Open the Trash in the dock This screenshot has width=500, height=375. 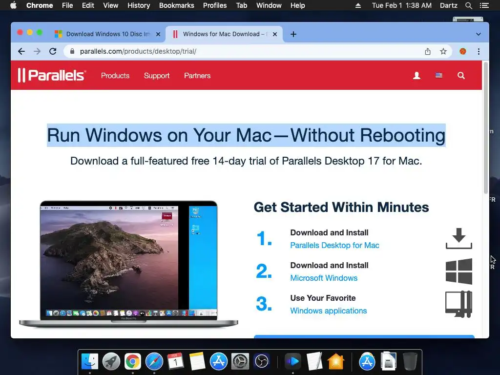point(410,361)
